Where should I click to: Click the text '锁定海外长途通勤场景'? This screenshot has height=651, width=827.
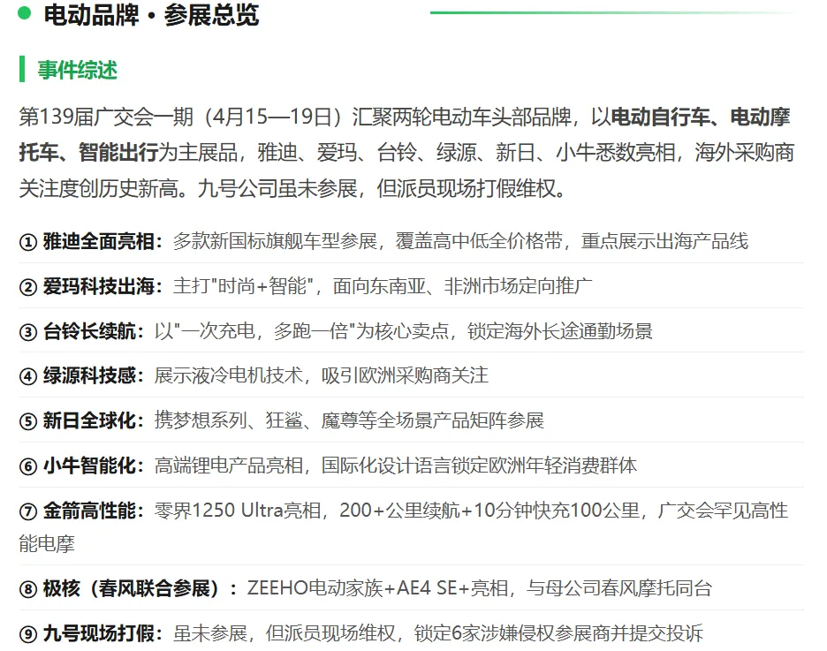[x=560, y=331]
